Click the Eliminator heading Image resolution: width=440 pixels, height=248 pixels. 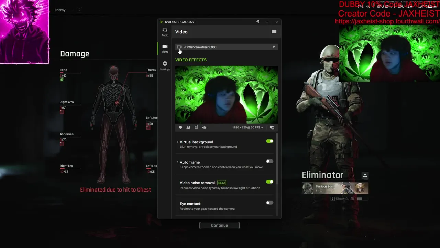(322, 175)
